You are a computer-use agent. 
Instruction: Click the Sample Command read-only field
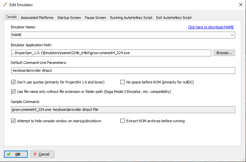pyautogui.click(x=123, y=110)
